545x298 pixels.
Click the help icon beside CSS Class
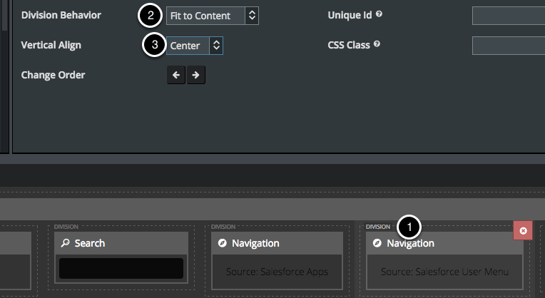tap(377, 44)
